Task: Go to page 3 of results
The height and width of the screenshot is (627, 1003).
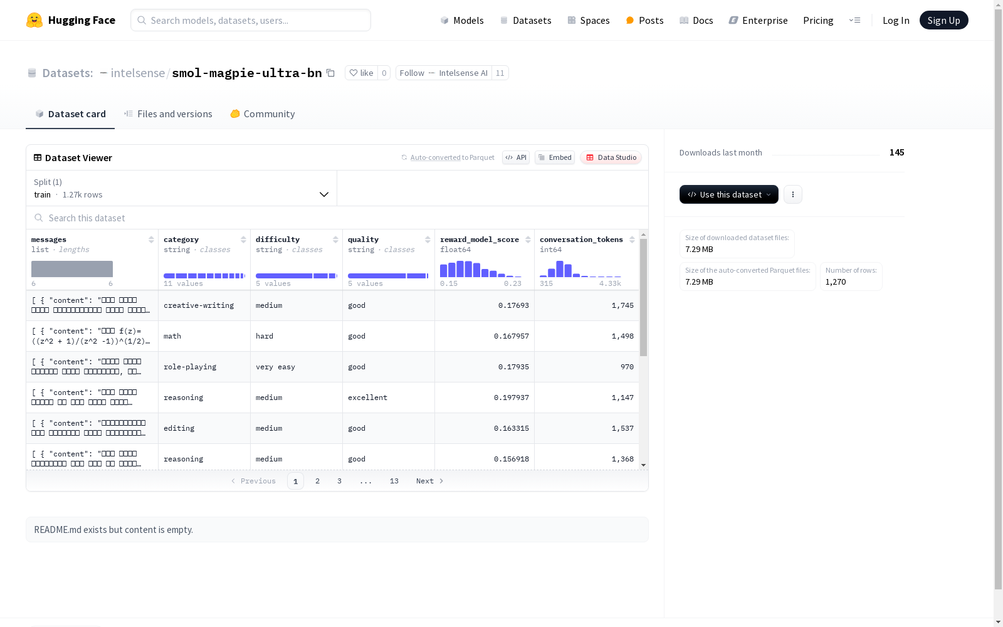Action: tap(340, 481)
